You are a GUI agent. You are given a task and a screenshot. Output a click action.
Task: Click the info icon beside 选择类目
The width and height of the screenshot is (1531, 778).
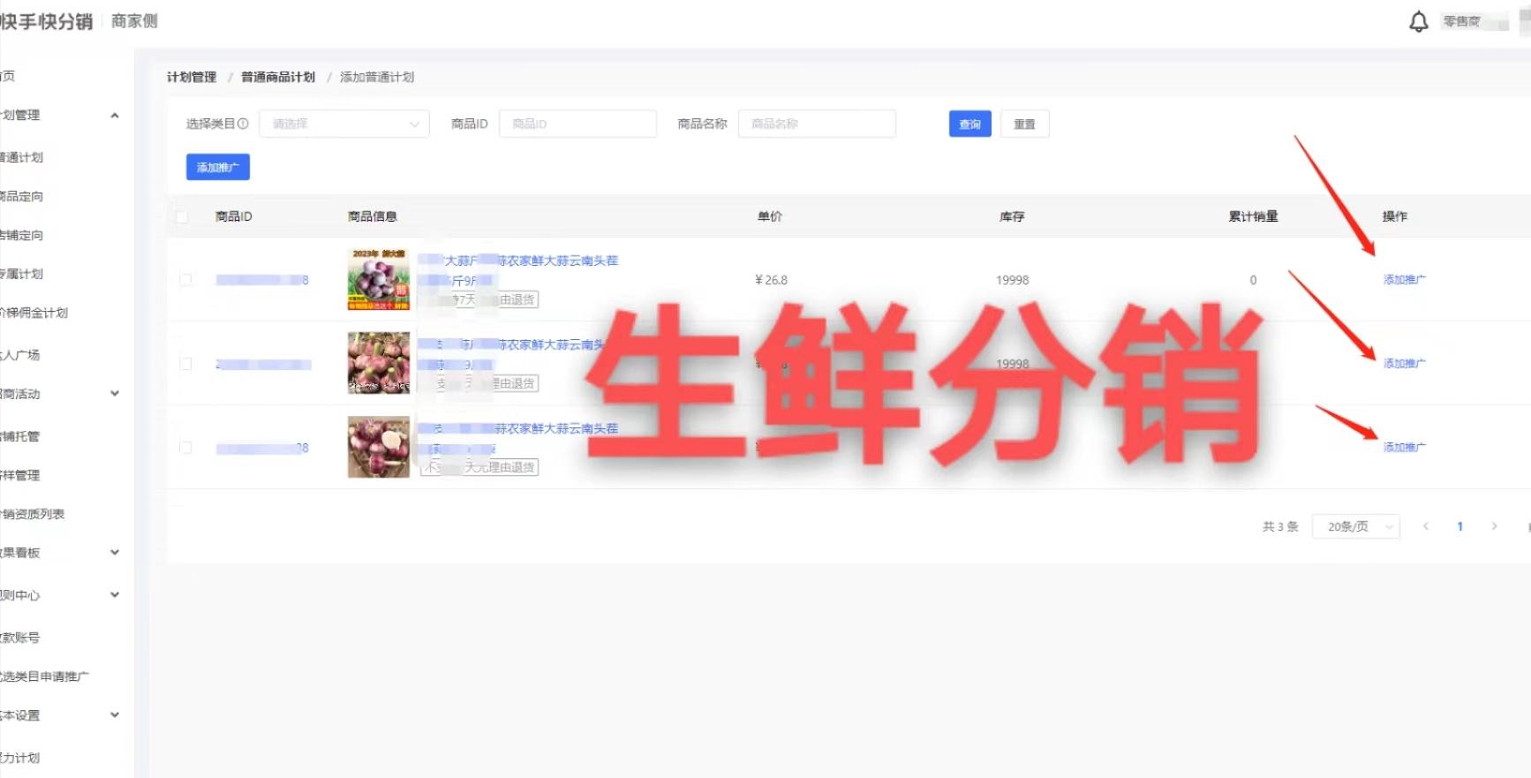point(243,124)
